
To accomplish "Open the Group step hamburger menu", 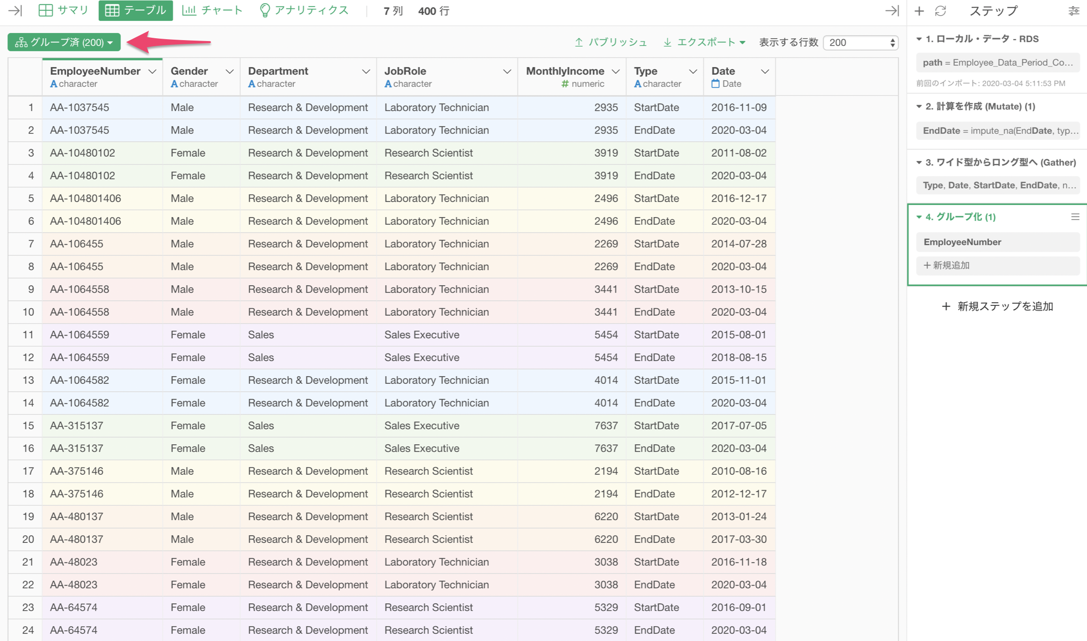I will (1075, 217).
